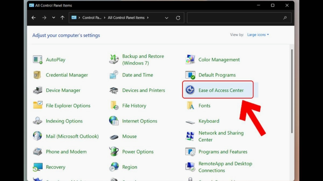Open Device Manager icon
323x181 pixels.
[38, 90]
